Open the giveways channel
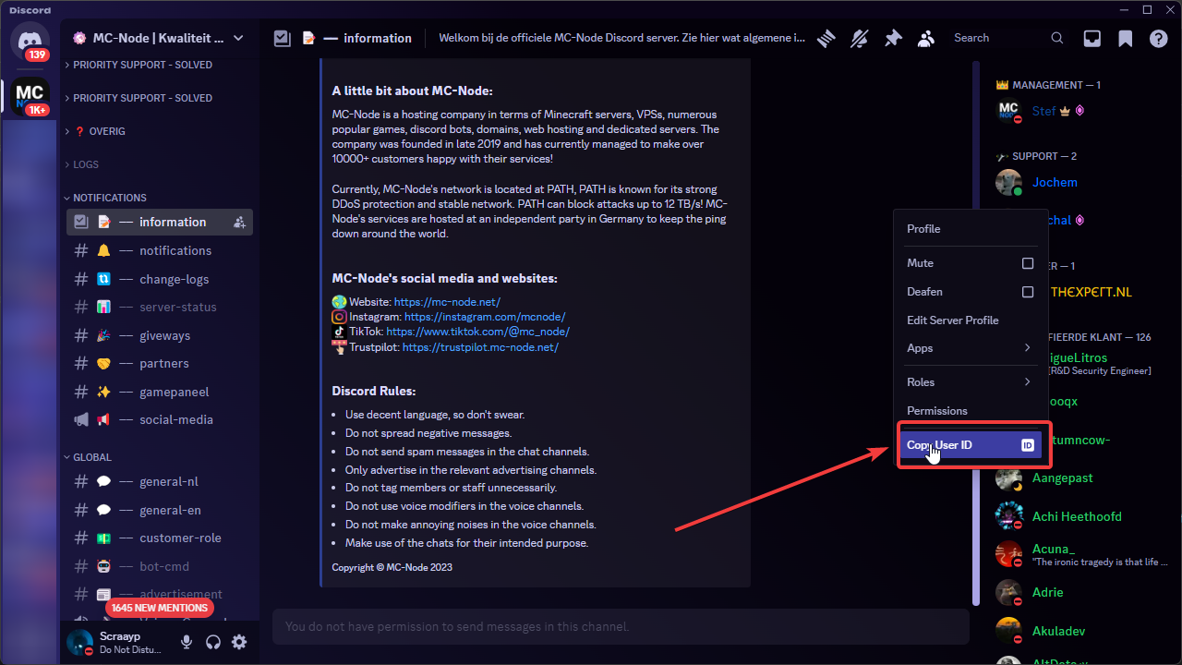The height and width of the screenshot is (665, 1182). click(x=160, y=335)
